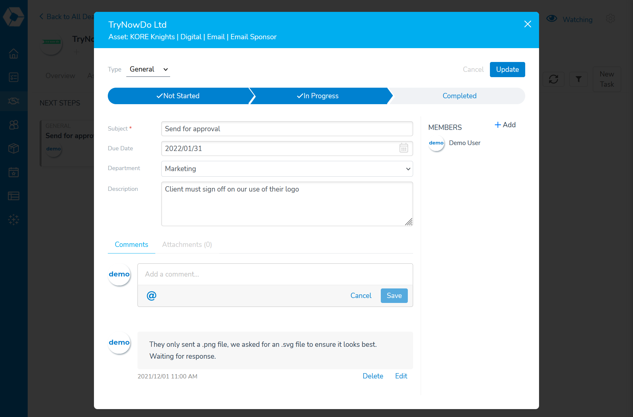This screenshot has width=633, height=417.
Task: Click the Update button
Action: (x=507, y=70)
